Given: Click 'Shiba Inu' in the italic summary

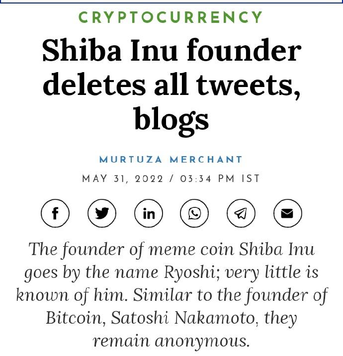Looking at the screenshot, I should pyautogui.click(x=277, y=249).
